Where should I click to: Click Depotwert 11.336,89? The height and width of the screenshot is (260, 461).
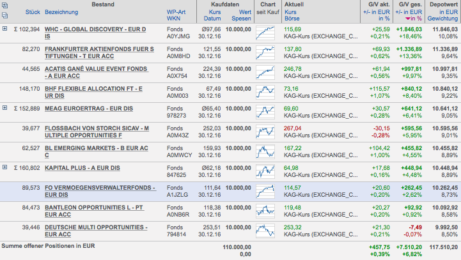tap(445, 49)
